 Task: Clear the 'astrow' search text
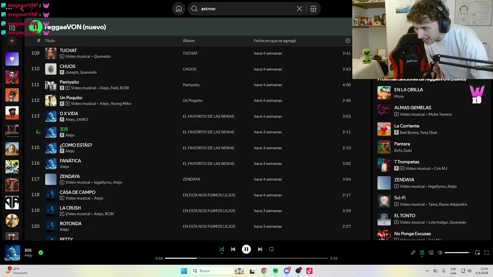pos(299,8)
